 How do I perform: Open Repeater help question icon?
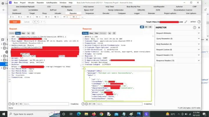point(199,22)
